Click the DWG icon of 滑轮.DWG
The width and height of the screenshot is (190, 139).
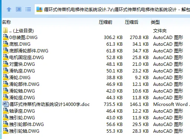6,78
